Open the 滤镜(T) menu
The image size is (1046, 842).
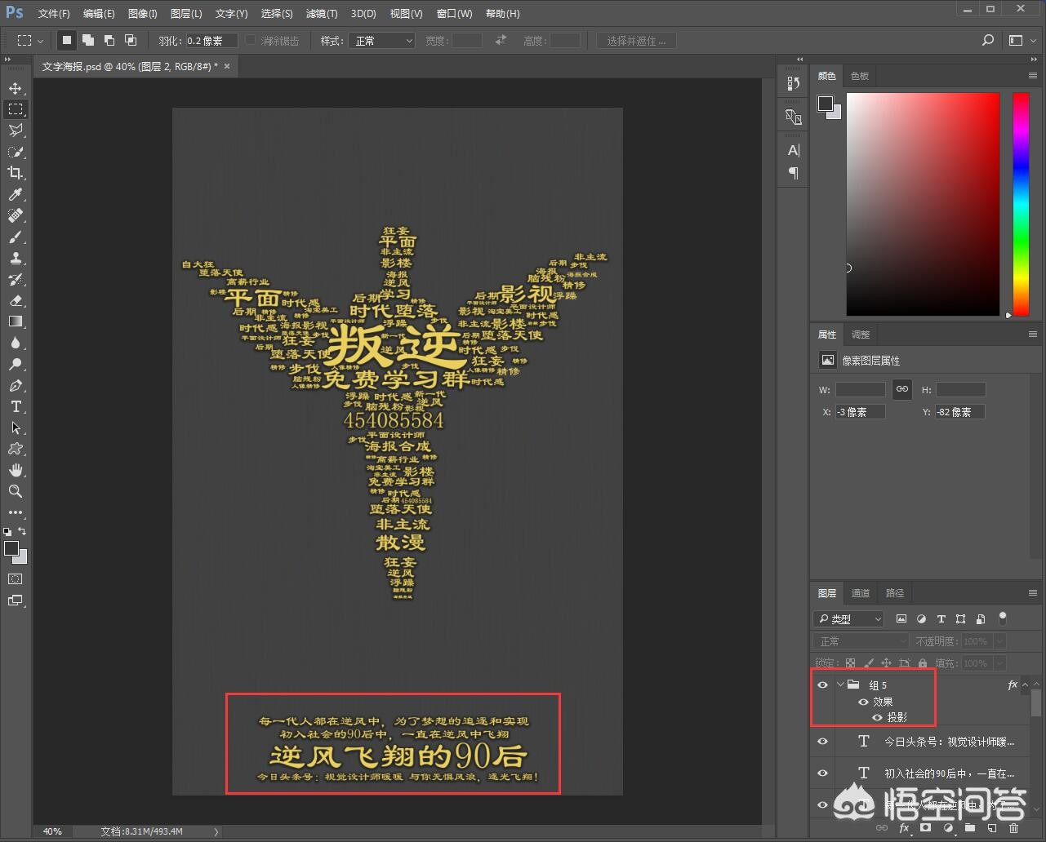click(321, 14)
